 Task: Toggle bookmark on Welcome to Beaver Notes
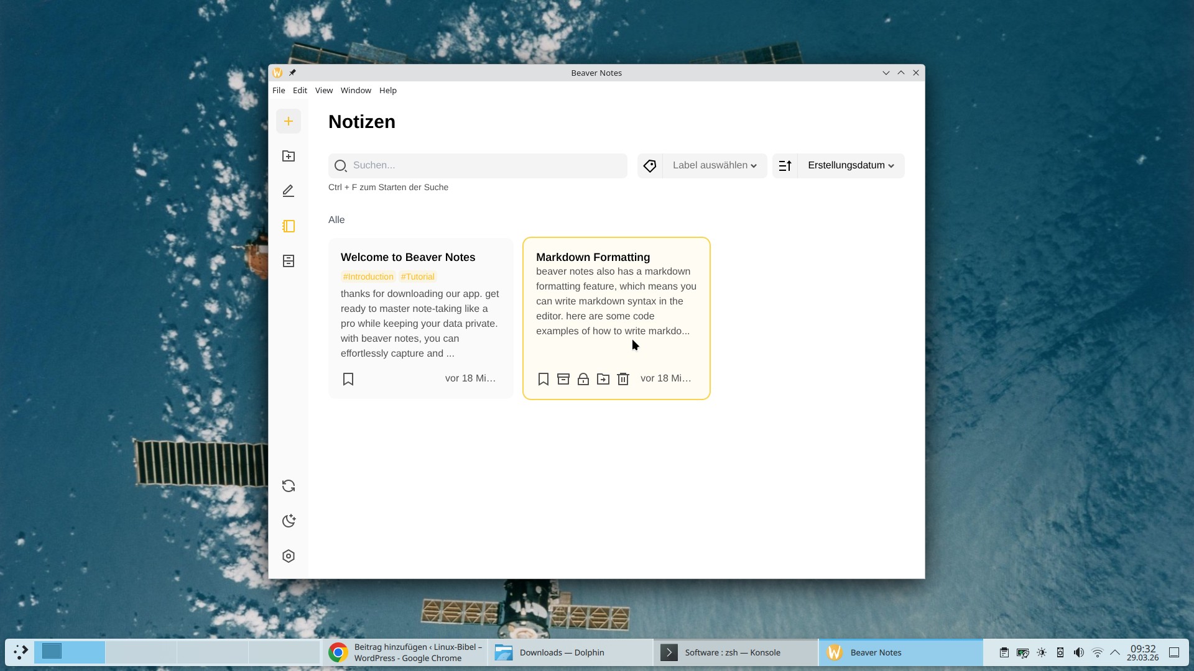click(x=348, y=379)
